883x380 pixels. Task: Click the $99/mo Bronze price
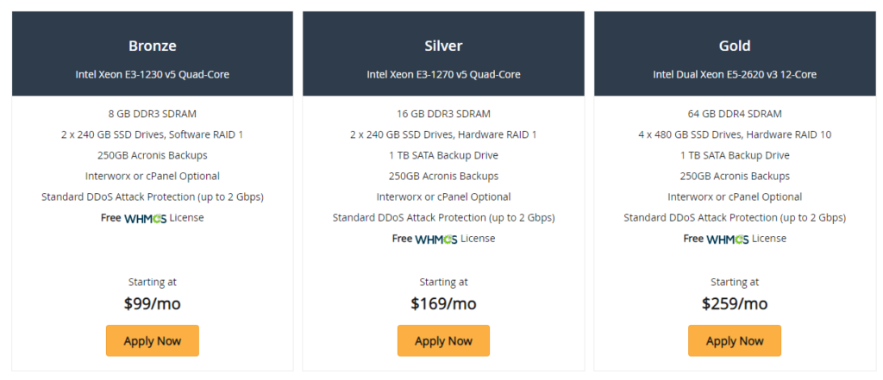click(x=153, y=304)
